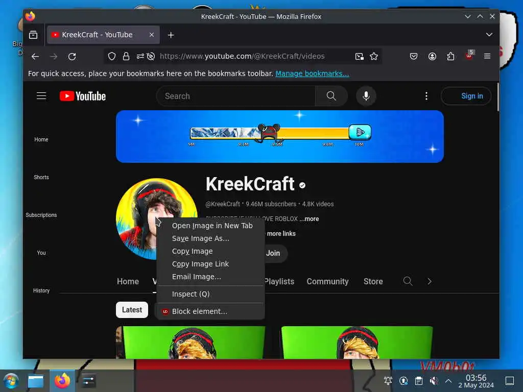Go to YouTube home via logo
The width and height of the screenshot is (523, 392).
[83, 96]
